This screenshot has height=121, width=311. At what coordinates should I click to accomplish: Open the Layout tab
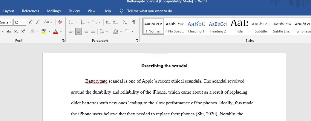9,11
